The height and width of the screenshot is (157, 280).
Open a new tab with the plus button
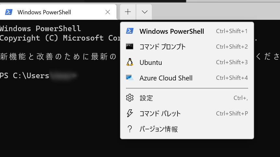click(x=128, y=12)
